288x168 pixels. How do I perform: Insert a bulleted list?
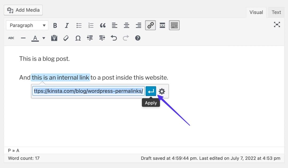(x=79, y=25)
